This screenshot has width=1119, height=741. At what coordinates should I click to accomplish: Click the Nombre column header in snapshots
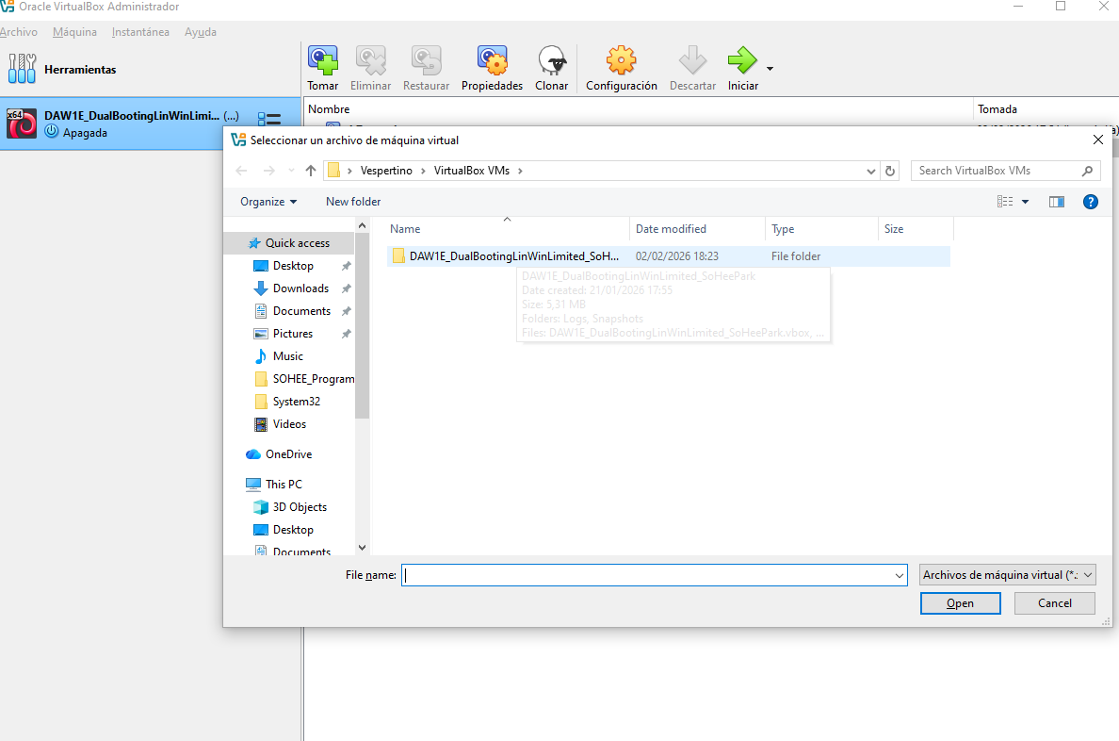click(x=329, y=109)
